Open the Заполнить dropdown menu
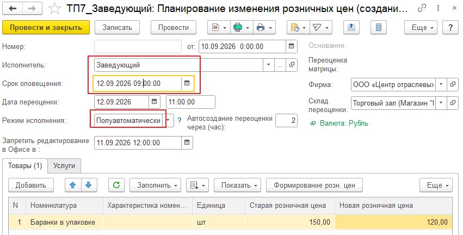 [155, 185]
